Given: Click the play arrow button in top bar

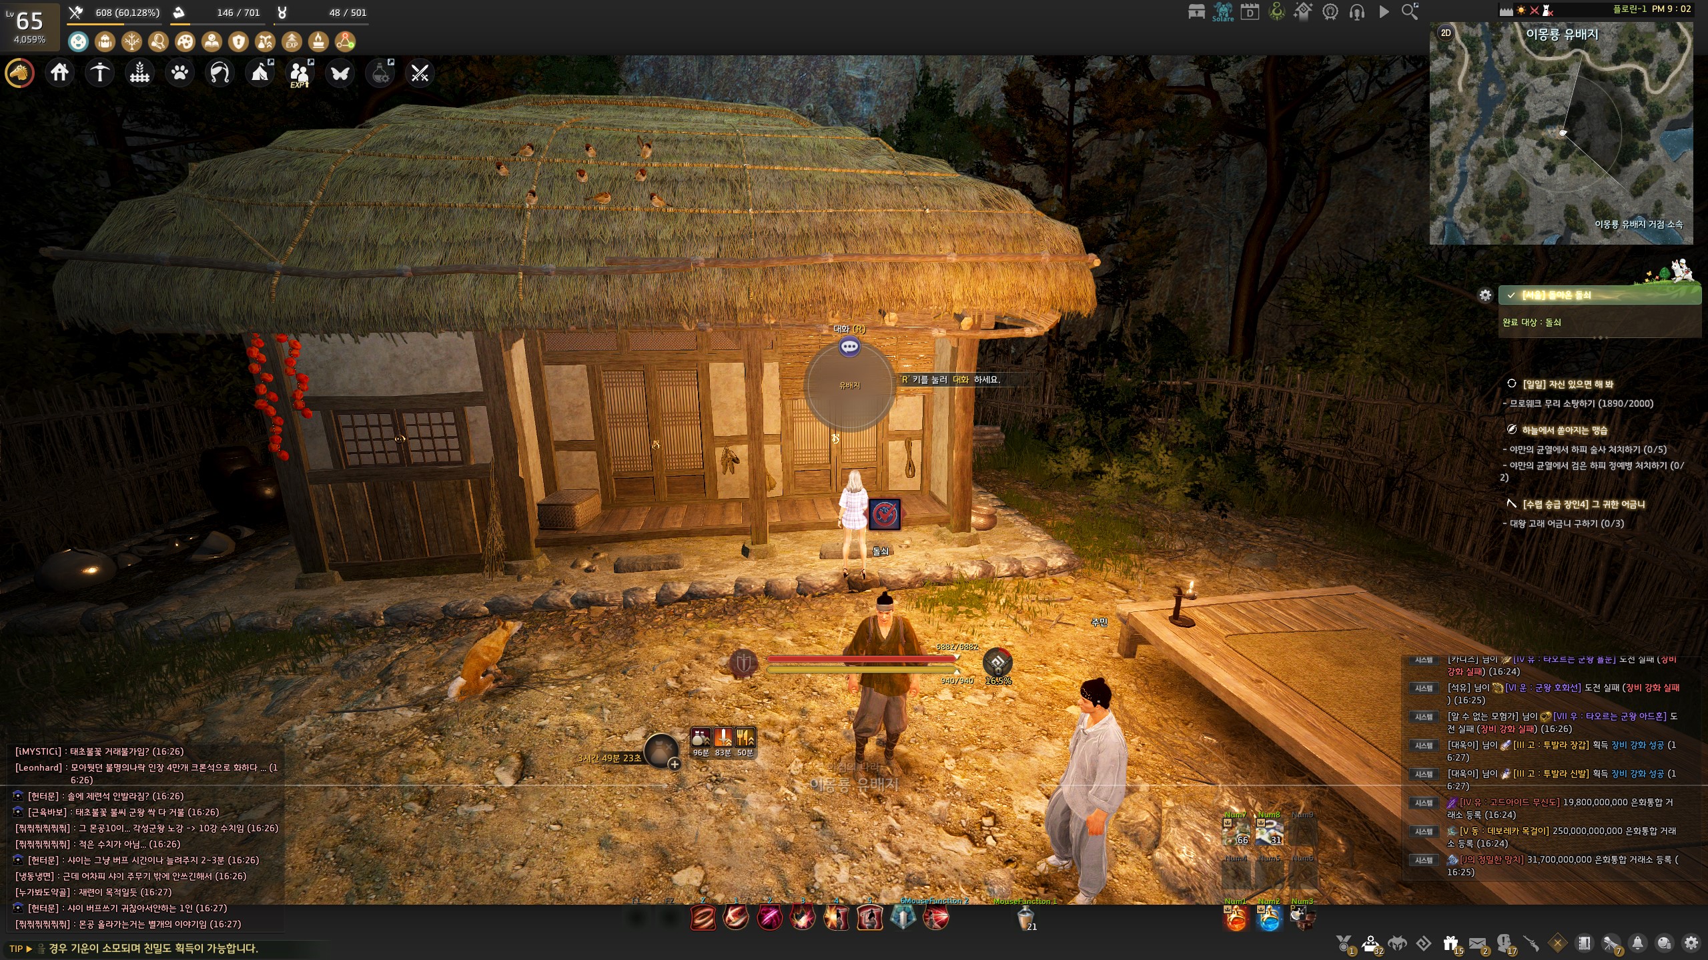Looking at the screenshot, I should 1384,12.
